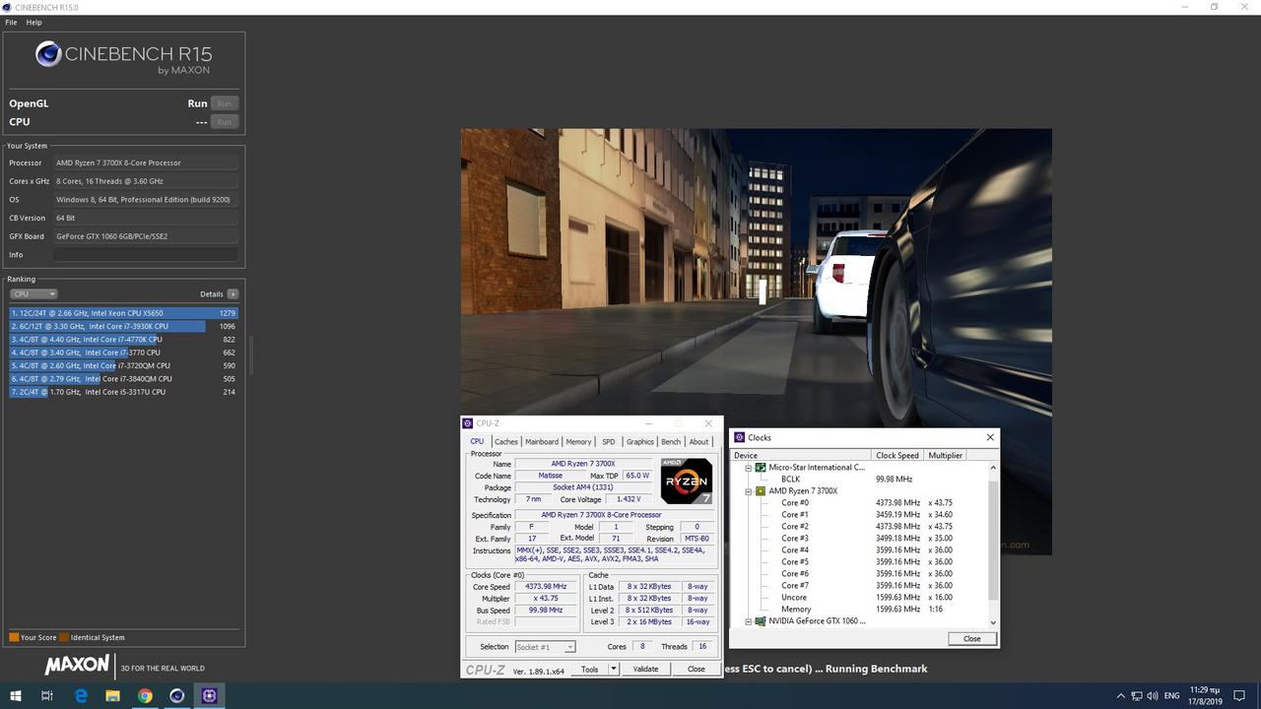Click the Validate button in CPU-Z
This screenshot has height=709, width=1261.
(x=645, y=669)
